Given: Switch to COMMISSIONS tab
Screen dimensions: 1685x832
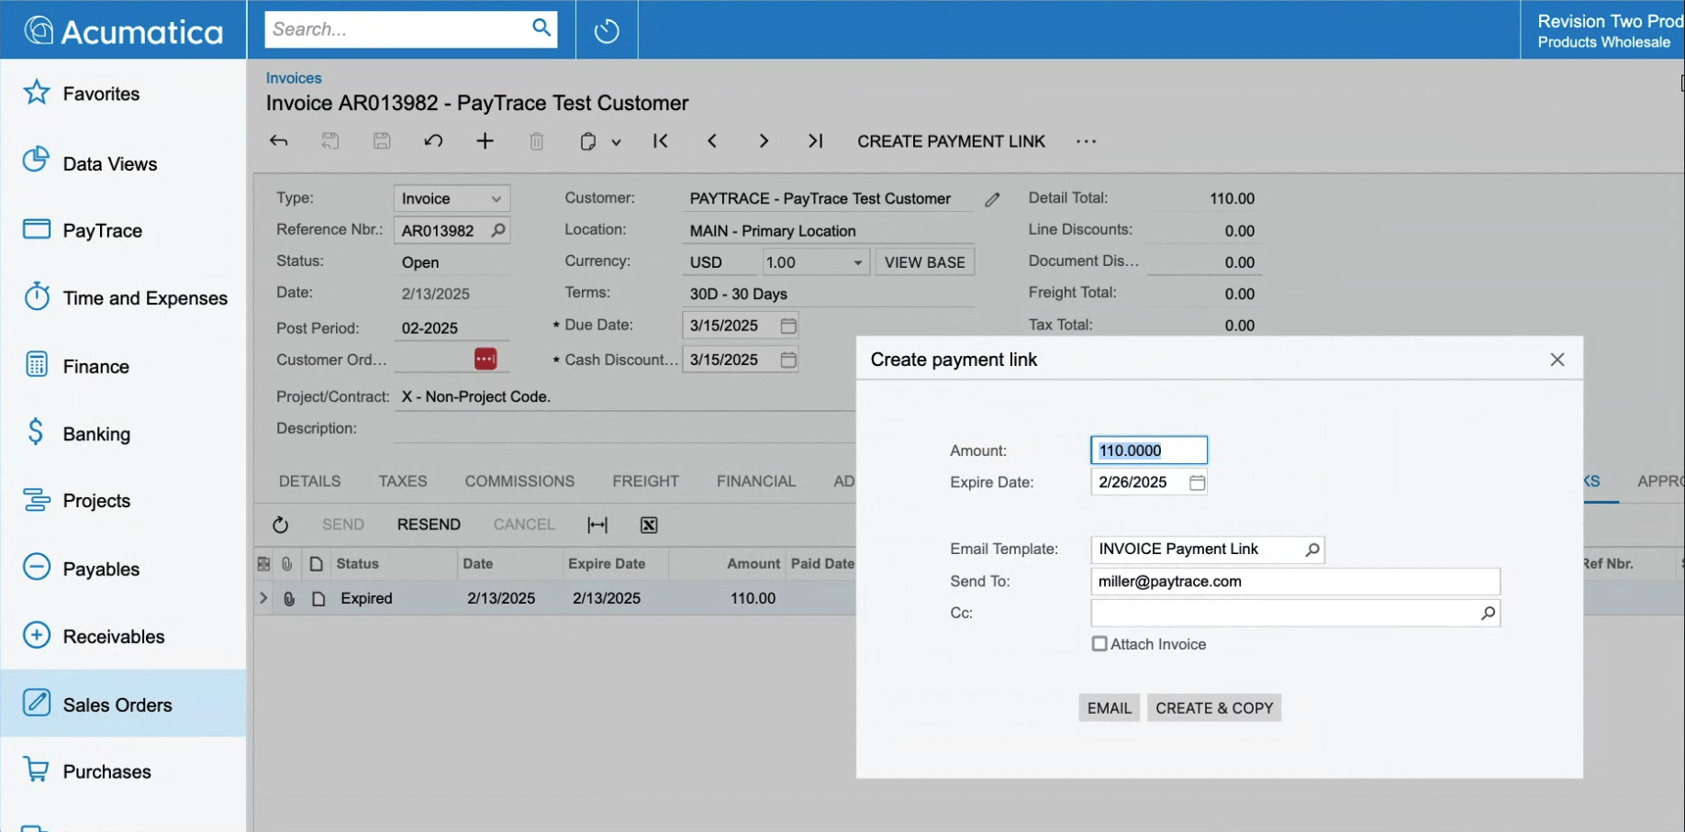Looking at the screenshot, I should pos(519,481).
